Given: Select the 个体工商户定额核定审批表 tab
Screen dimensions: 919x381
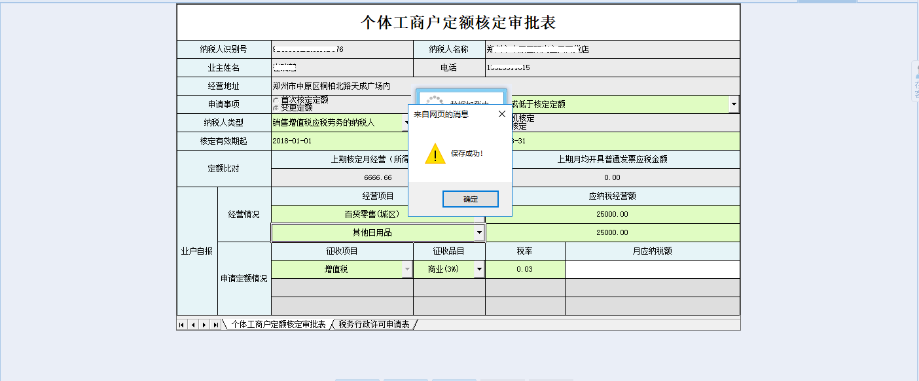Looking at the screenshot, I should (278, 323).
